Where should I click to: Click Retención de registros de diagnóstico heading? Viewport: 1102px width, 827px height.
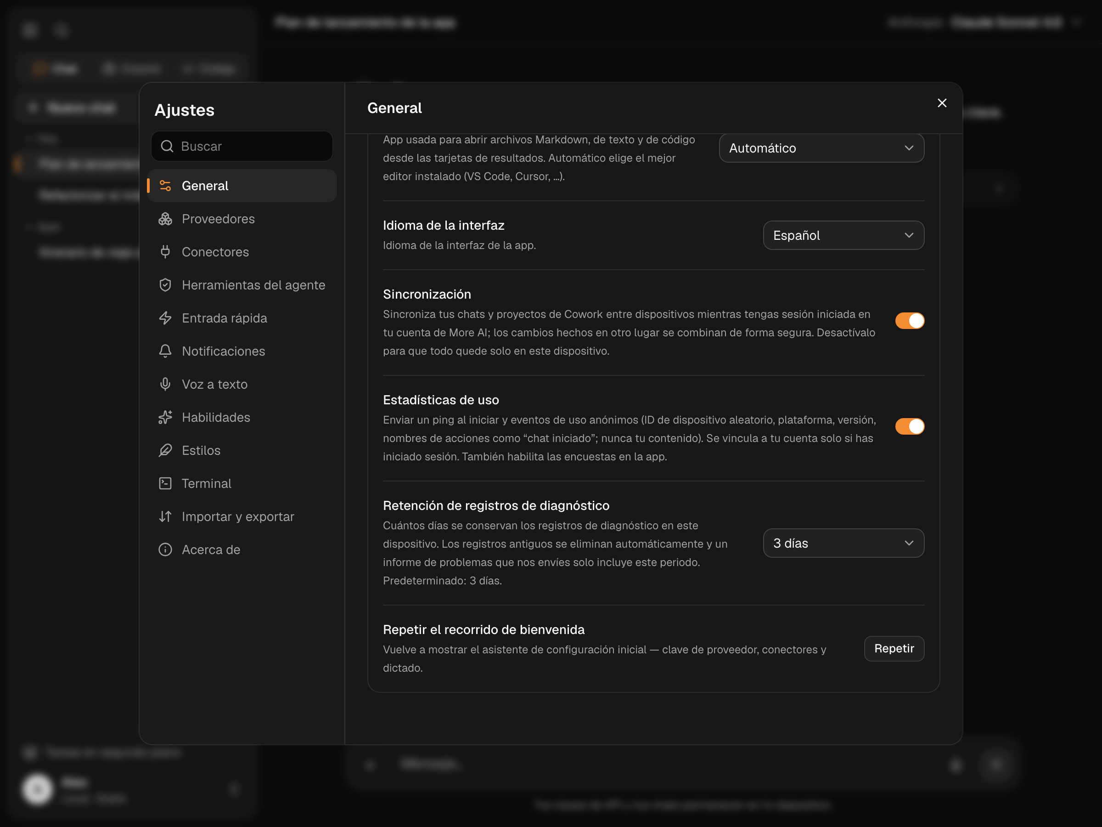[x=496, y=505]
